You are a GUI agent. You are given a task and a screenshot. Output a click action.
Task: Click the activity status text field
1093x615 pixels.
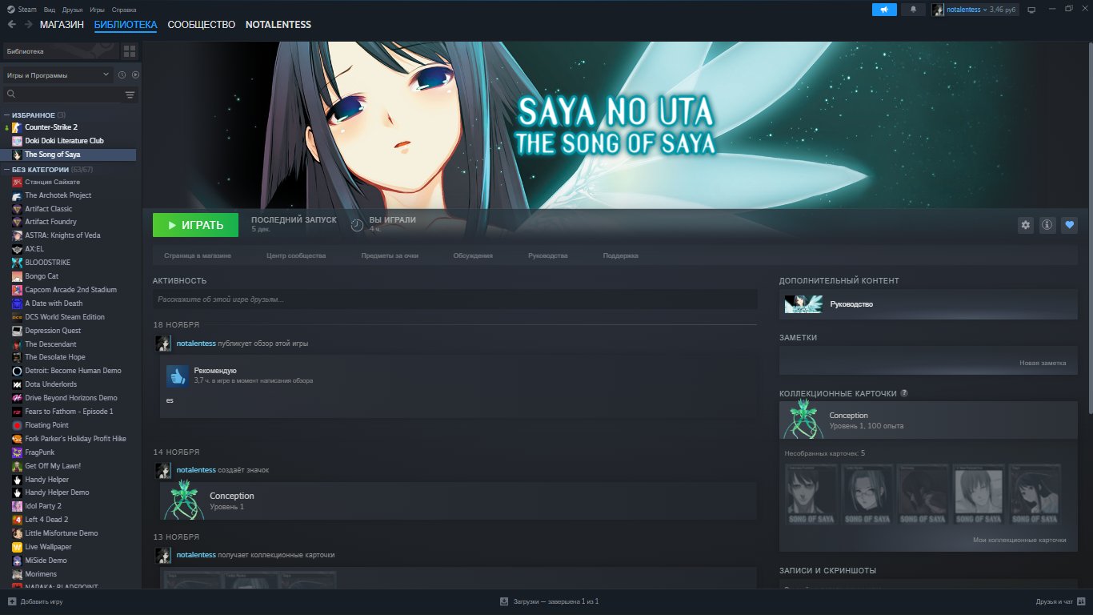(x=454, y=299)
